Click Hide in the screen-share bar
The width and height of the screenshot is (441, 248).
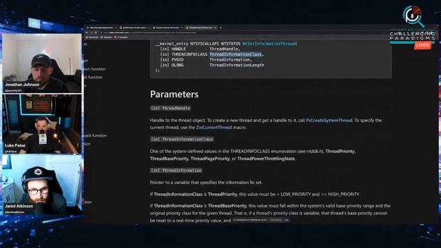click(x=287, y=220)
